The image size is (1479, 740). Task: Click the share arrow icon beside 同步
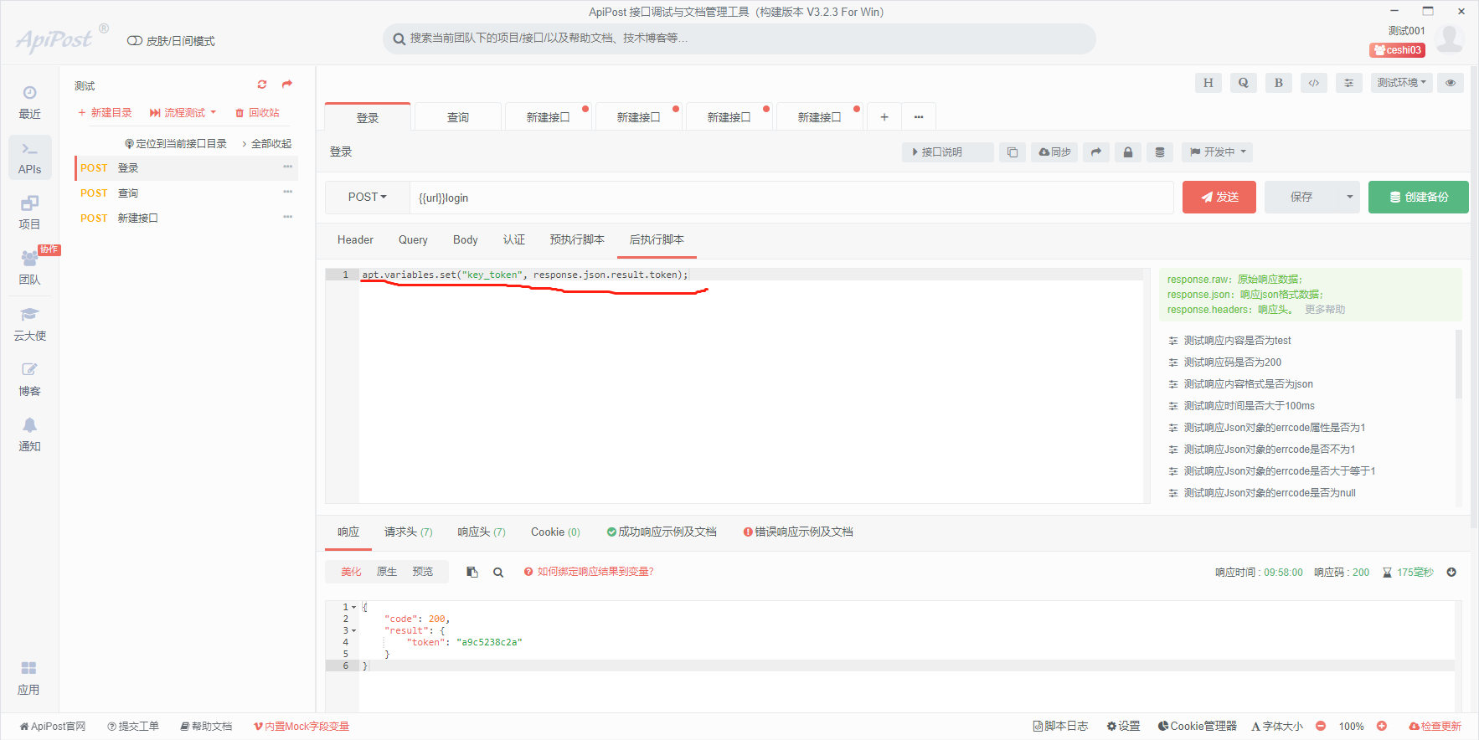point(1095,152)
